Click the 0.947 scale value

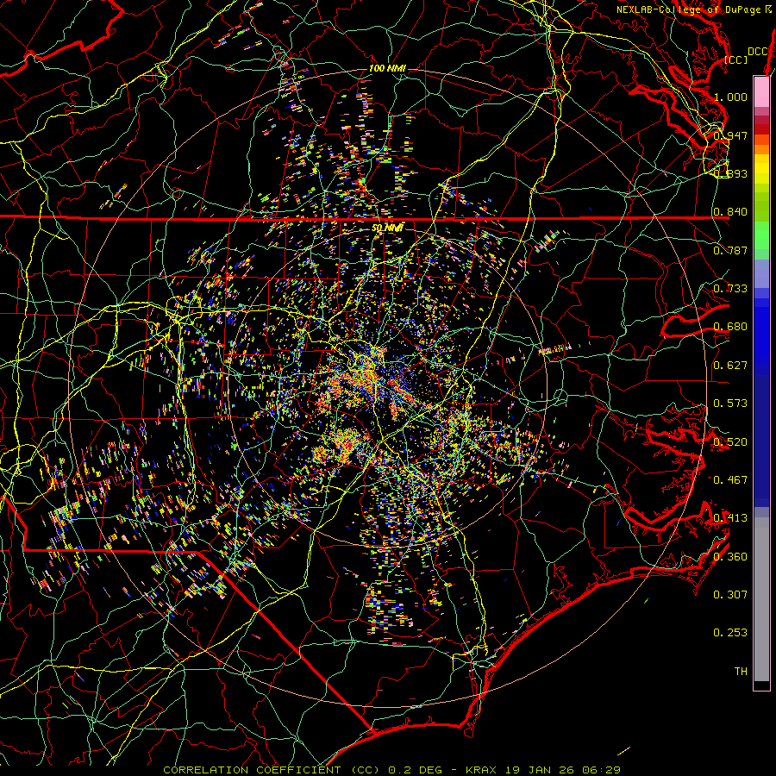[730, 135]
